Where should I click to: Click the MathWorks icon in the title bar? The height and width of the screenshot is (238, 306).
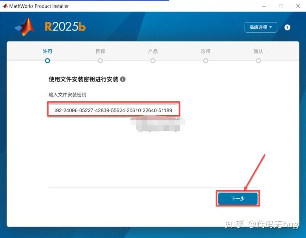[x=5, y=6]
